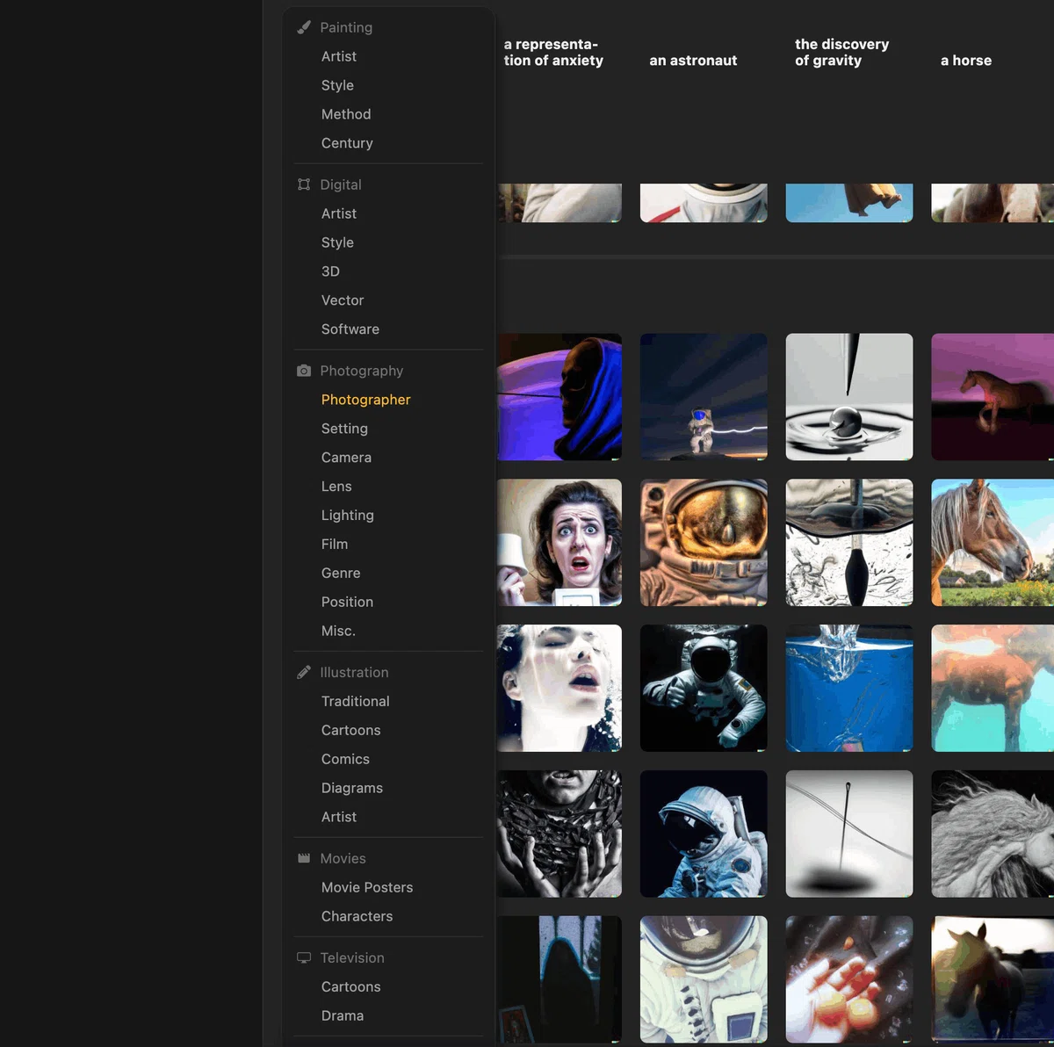The image size is (1054, 1047).
Task: Click the Painting section heading
Action: (x=346, y=27)
